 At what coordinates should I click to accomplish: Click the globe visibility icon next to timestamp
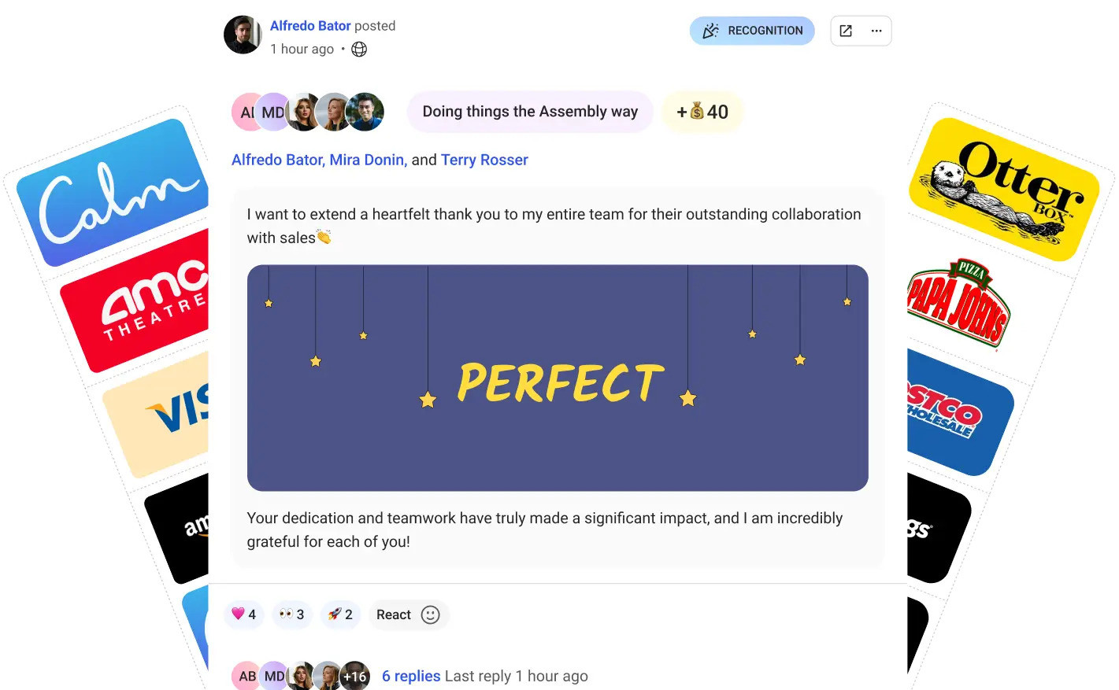click(359, 49)
